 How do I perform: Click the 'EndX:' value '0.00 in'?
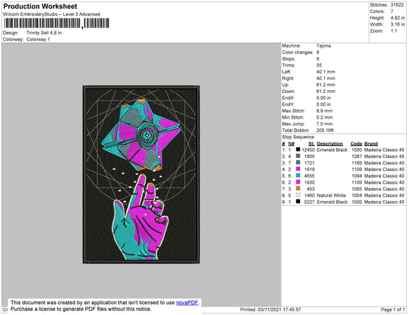(x=324, y=98)
